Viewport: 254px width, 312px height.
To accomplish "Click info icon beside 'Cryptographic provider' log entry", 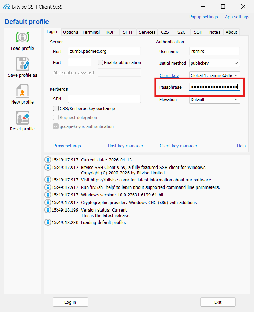I will [x=48, y=202].
